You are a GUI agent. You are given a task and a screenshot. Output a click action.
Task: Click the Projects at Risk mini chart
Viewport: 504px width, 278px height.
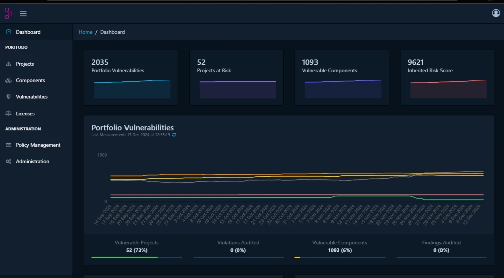(x=237, y=89)
